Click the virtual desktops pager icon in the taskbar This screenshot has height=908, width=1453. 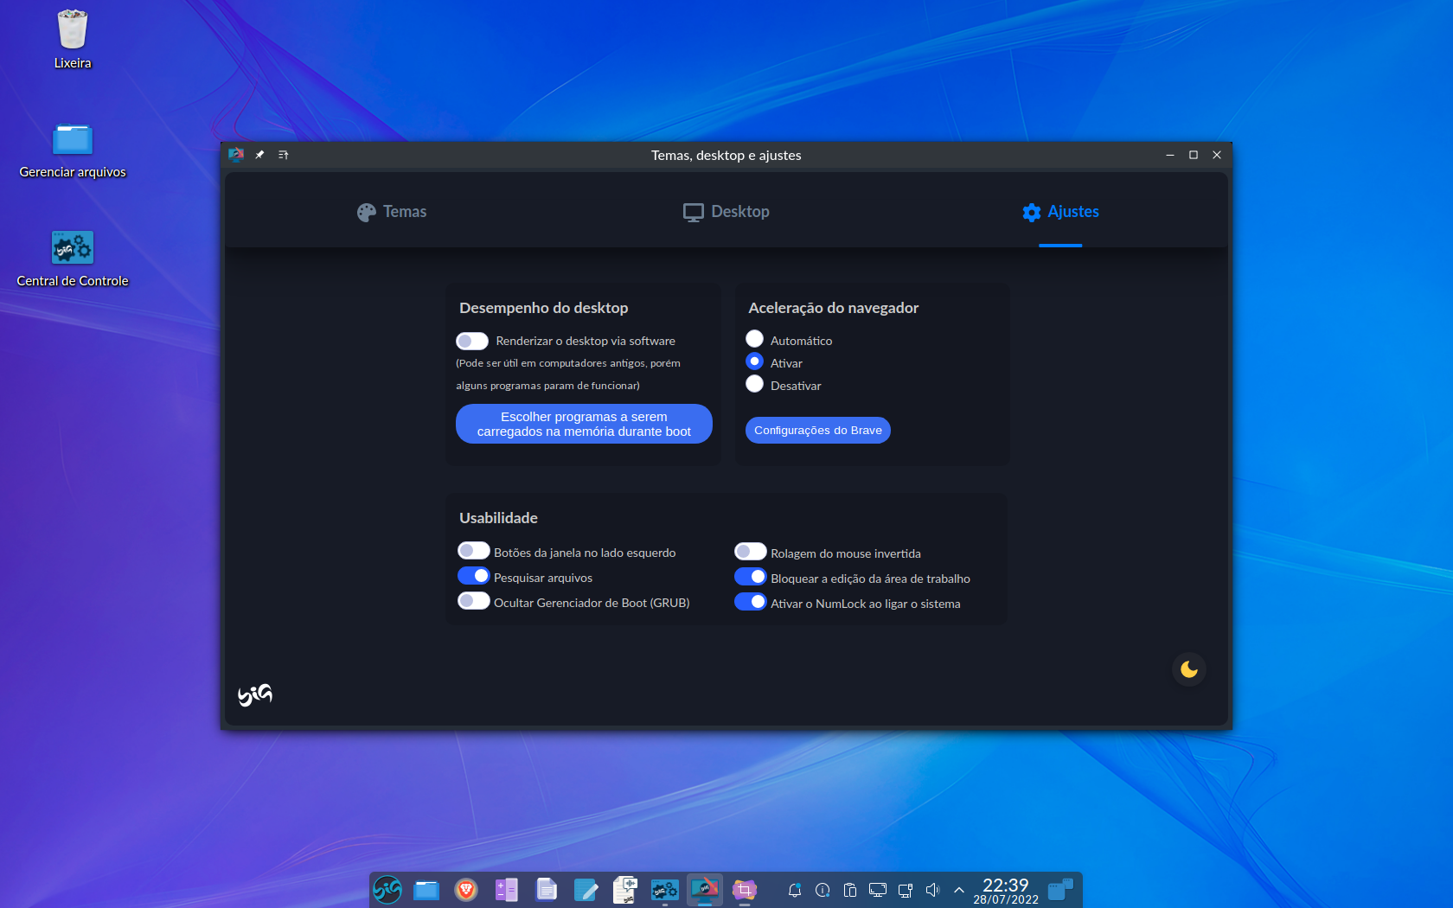pos(1060,890)
